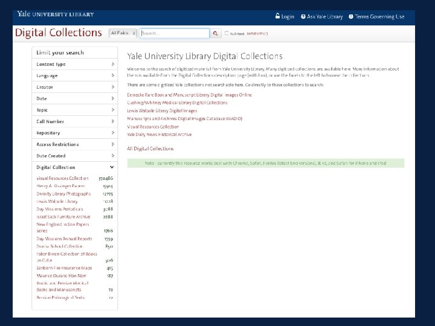Screen dimensions: 435x326
Task: Filter by Visual Resources Collection facet
Action: [x=62, y=178]
